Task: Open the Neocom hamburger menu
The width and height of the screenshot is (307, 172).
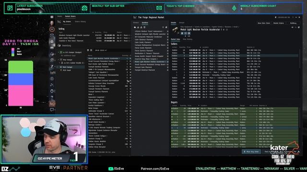Action: (x=52, y=17)
